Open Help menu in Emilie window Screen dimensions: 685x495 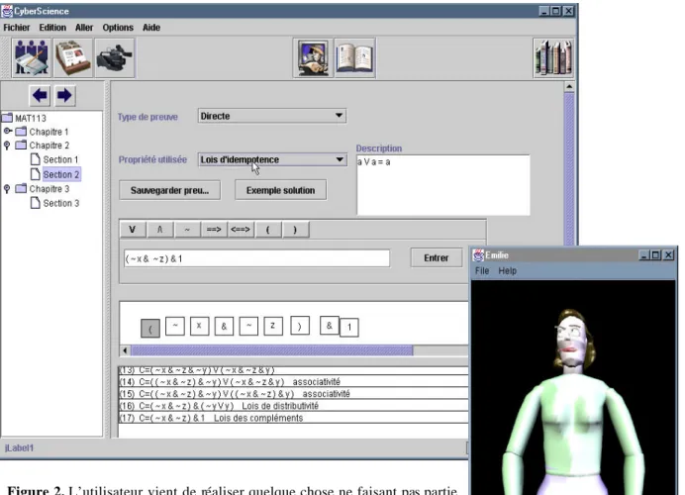pos(507,271)
